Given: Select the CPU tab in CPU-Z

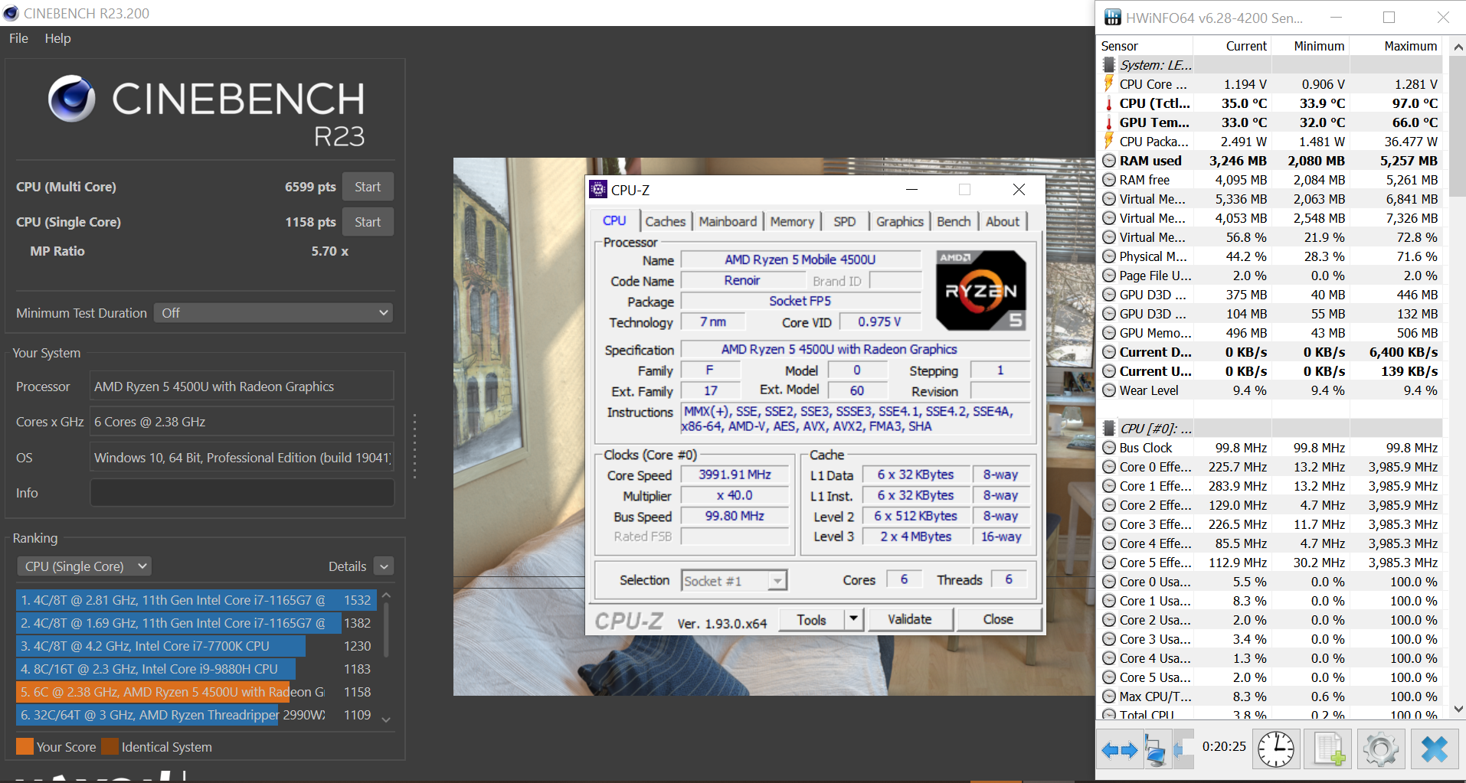Looking at the screenshot, I should (614, 220).
